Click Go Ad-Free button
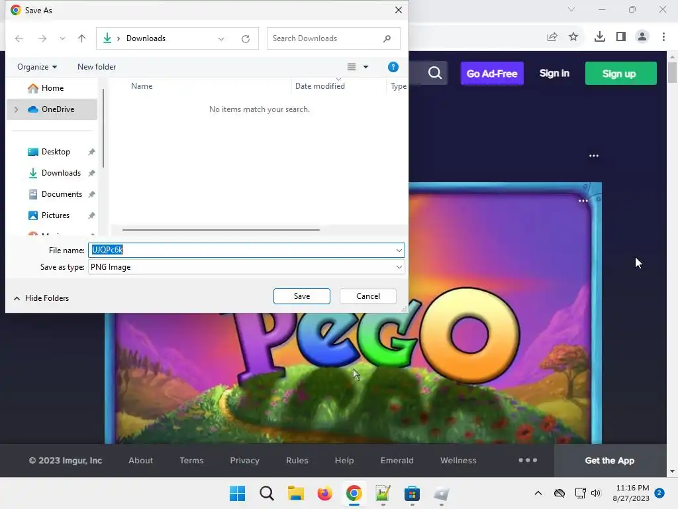Screen dimensions: 678x509 click(x=492, y=73)
